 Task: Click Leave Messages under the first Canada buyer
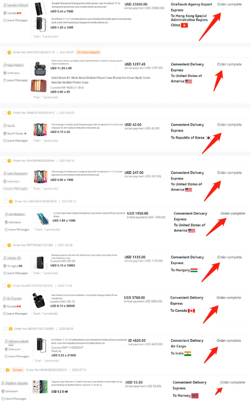point(15,20)
